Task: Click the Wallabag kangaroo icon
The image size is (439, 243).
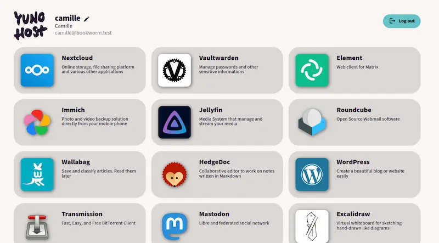Action: [x=37, y=174]
